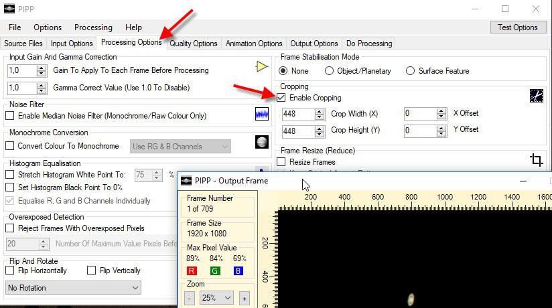Select Object/Planetary stabilisation mode
The height and width of the screenshot is (308, 552).
[x=330, y=71]
